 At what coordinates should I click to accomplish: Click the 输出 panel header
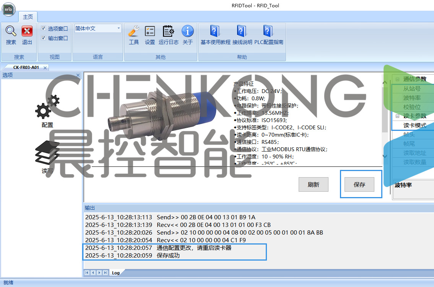[x=258, y=208]
